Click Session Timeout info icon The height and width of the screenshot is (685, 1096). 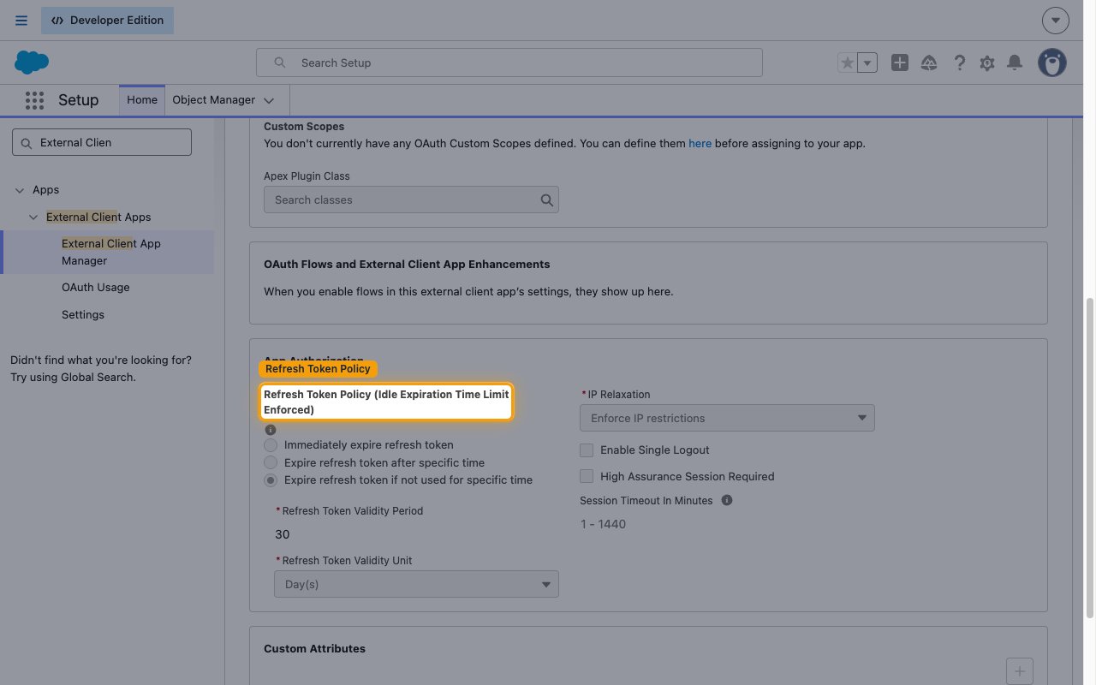pyautogui.click(x=727, y=500)
